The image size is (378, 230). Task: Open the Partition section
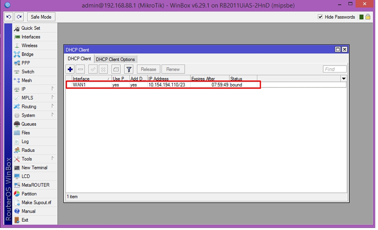[x=35, y=194]
